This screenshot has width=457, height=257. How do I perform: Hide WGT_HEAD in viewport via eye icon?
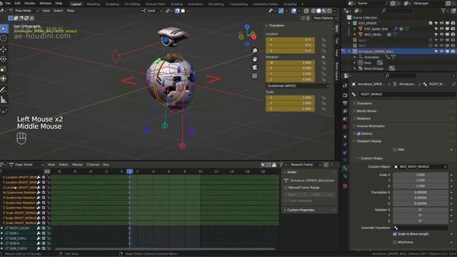[x=441, y=34]
